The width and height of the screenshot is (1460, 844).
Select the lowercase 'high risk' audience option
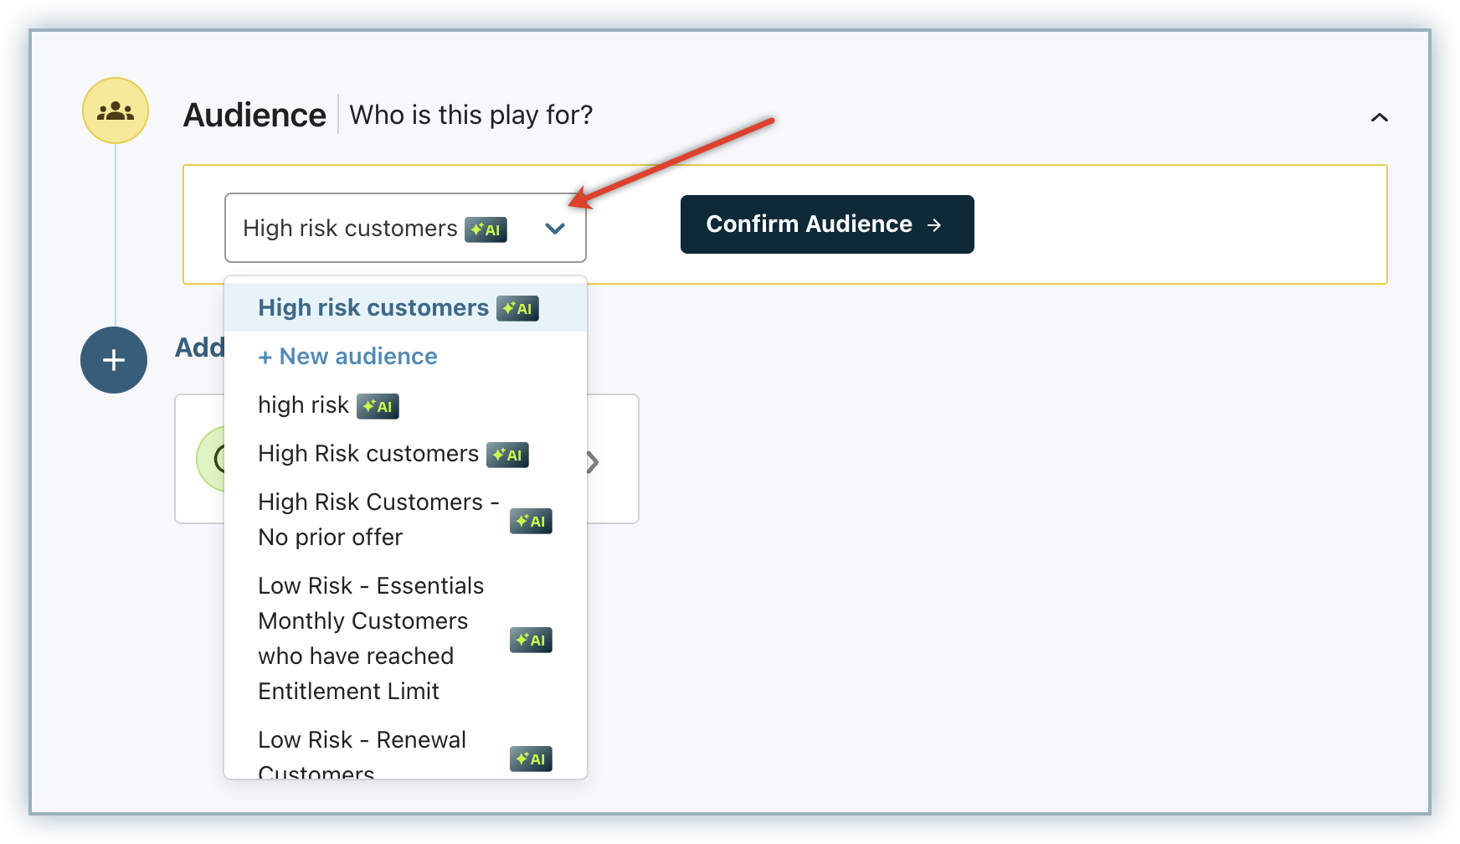(405, 405)
